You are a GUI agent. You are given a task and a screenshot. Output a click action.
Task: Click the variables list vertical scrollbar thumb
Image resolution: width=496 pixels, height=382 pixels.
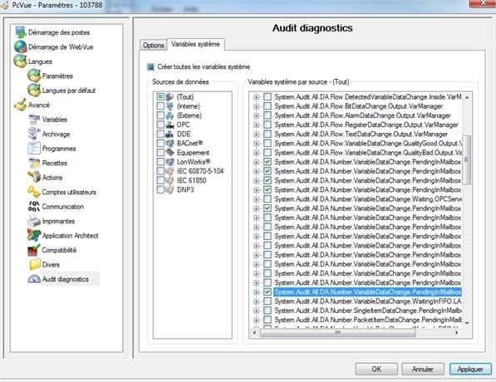[467, 159]
